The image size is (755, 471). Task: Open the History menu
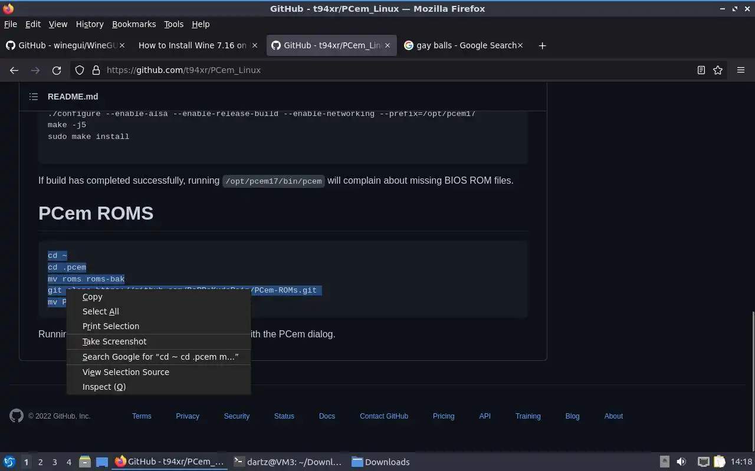[x=90, y=24]
